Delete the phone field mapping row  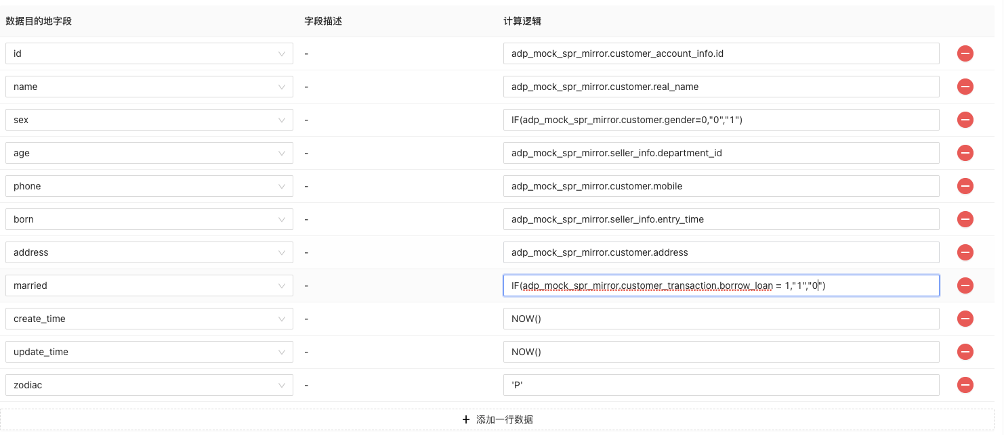[x=965, y=186]
